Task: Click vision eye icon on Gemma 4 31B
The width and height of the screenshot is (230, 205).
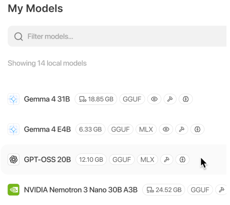Action: click(154, 99)
